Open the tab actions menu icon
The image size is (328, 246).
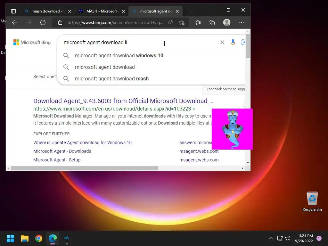13,11
